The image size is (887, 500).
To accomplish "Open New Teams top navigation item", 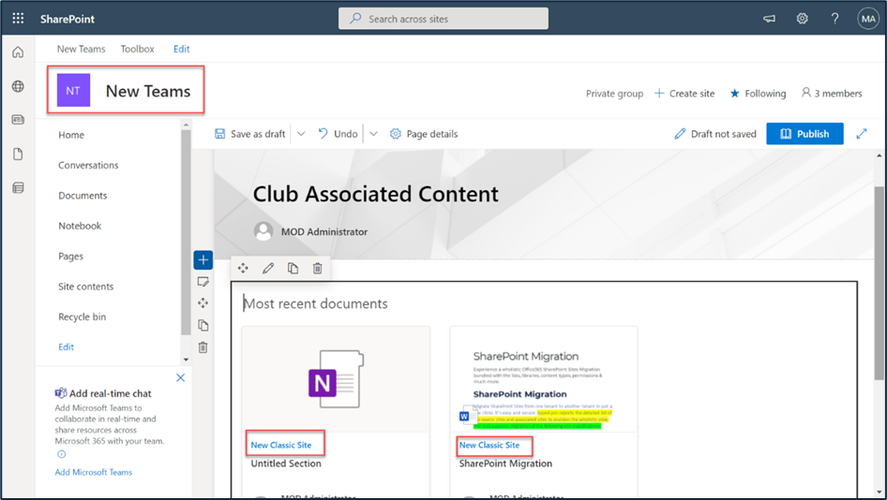I will pos(81,49).
